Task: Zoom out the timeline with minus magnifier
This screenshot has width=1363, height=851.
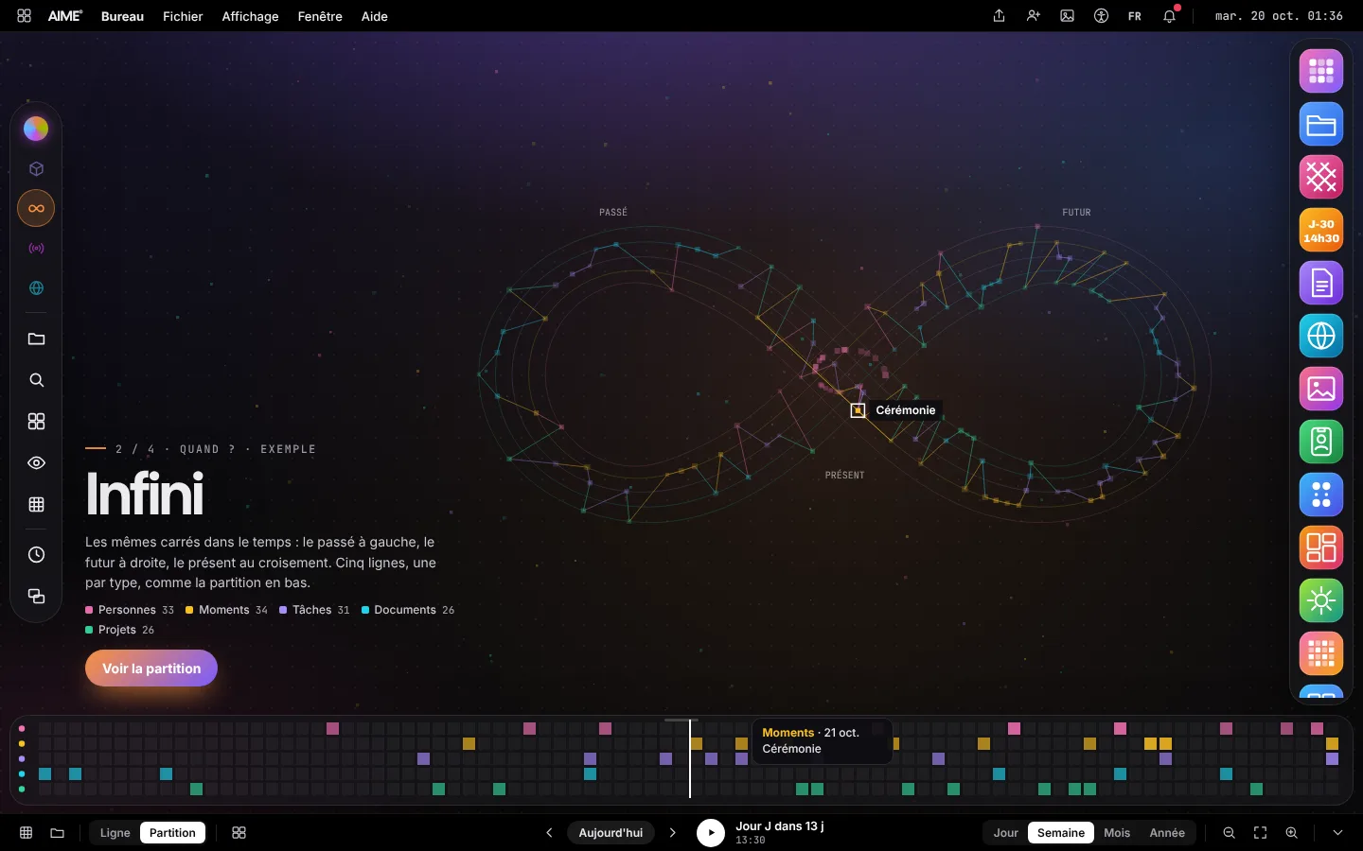Action: point(1230,833)
